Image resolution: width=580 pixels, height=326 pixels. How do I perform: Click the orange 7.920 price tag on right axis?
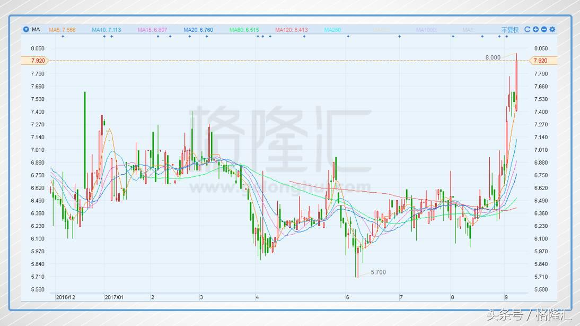[x=540, y=61]
